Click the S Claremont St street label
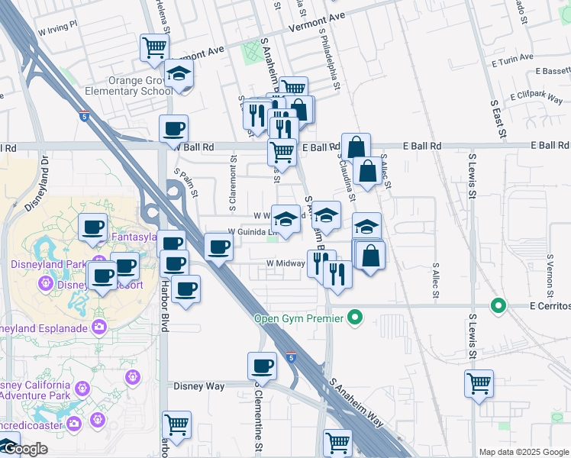Viewport: 571px width, 458px height. click(x=233, y=183)
